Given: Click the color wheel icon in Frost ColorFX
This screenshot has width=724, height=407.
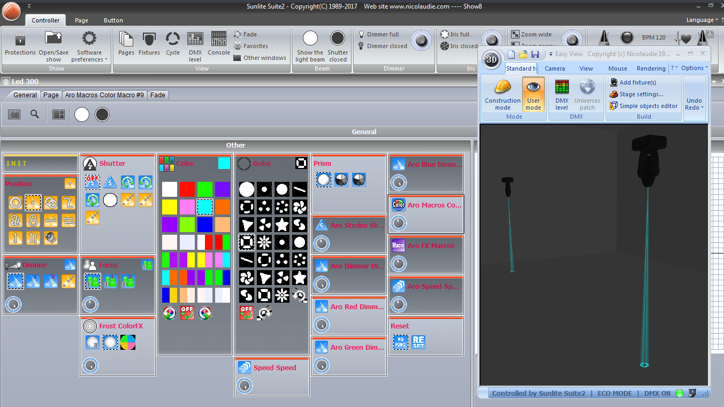Looking at the screenshot, I should (128, 342).
